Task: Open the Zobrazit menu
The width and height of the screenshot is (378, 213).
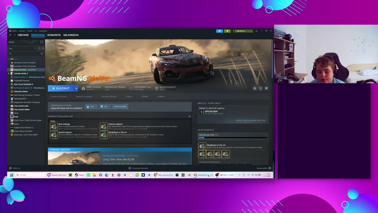Action: 22,31
